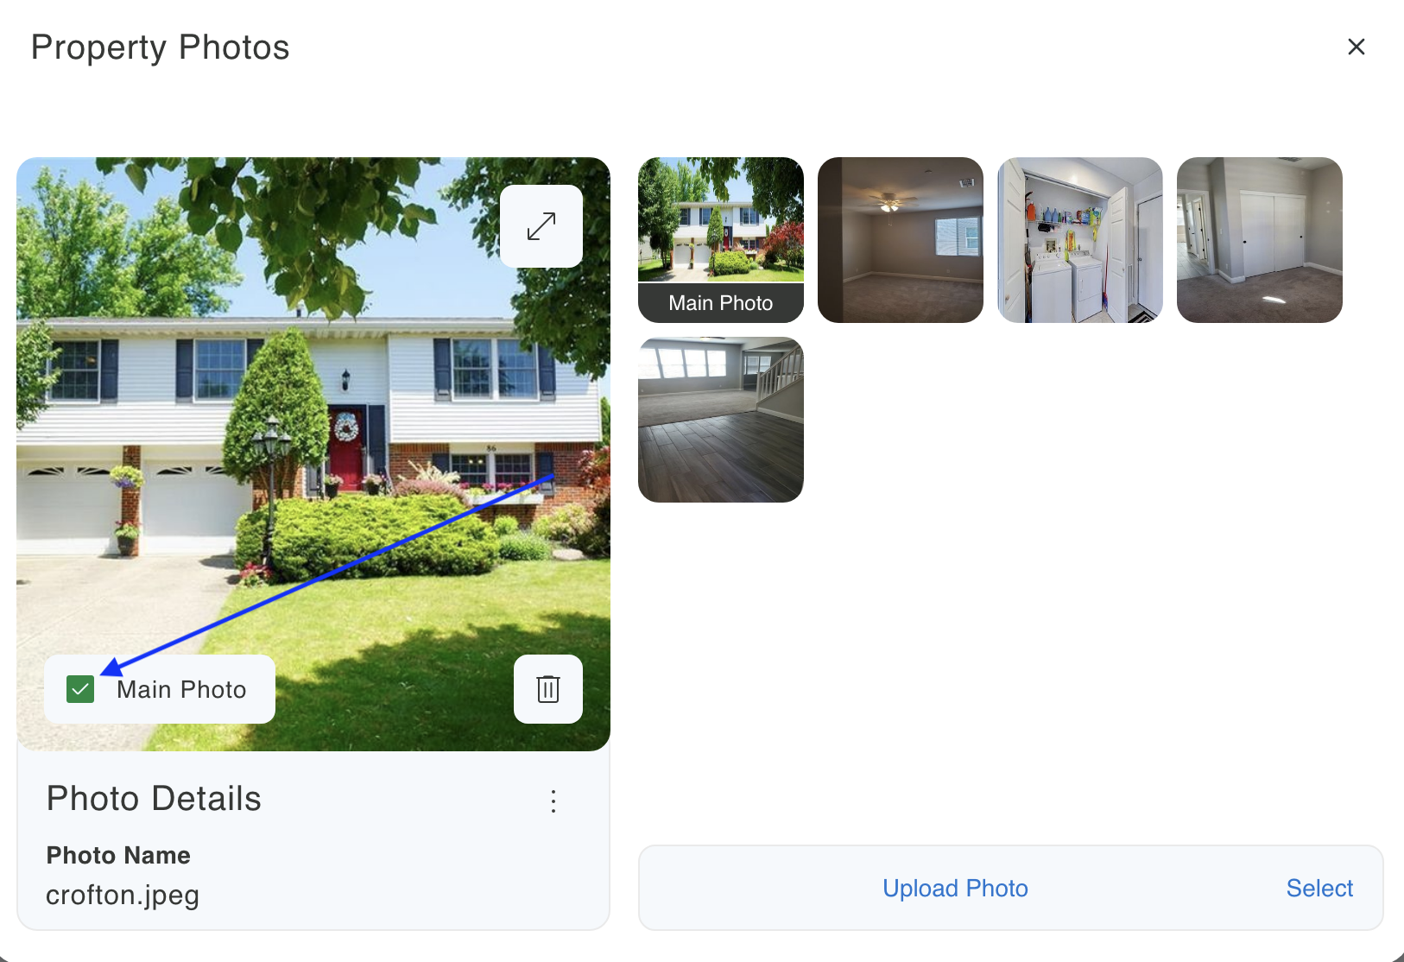Select the closet doors room thumbnail
The width and height of the screenshot is (1404, 962).
(1260, 240)
